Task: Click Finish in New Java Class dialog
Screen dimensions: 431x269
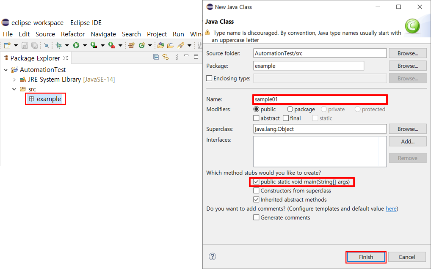Action: tap(366, 257)
